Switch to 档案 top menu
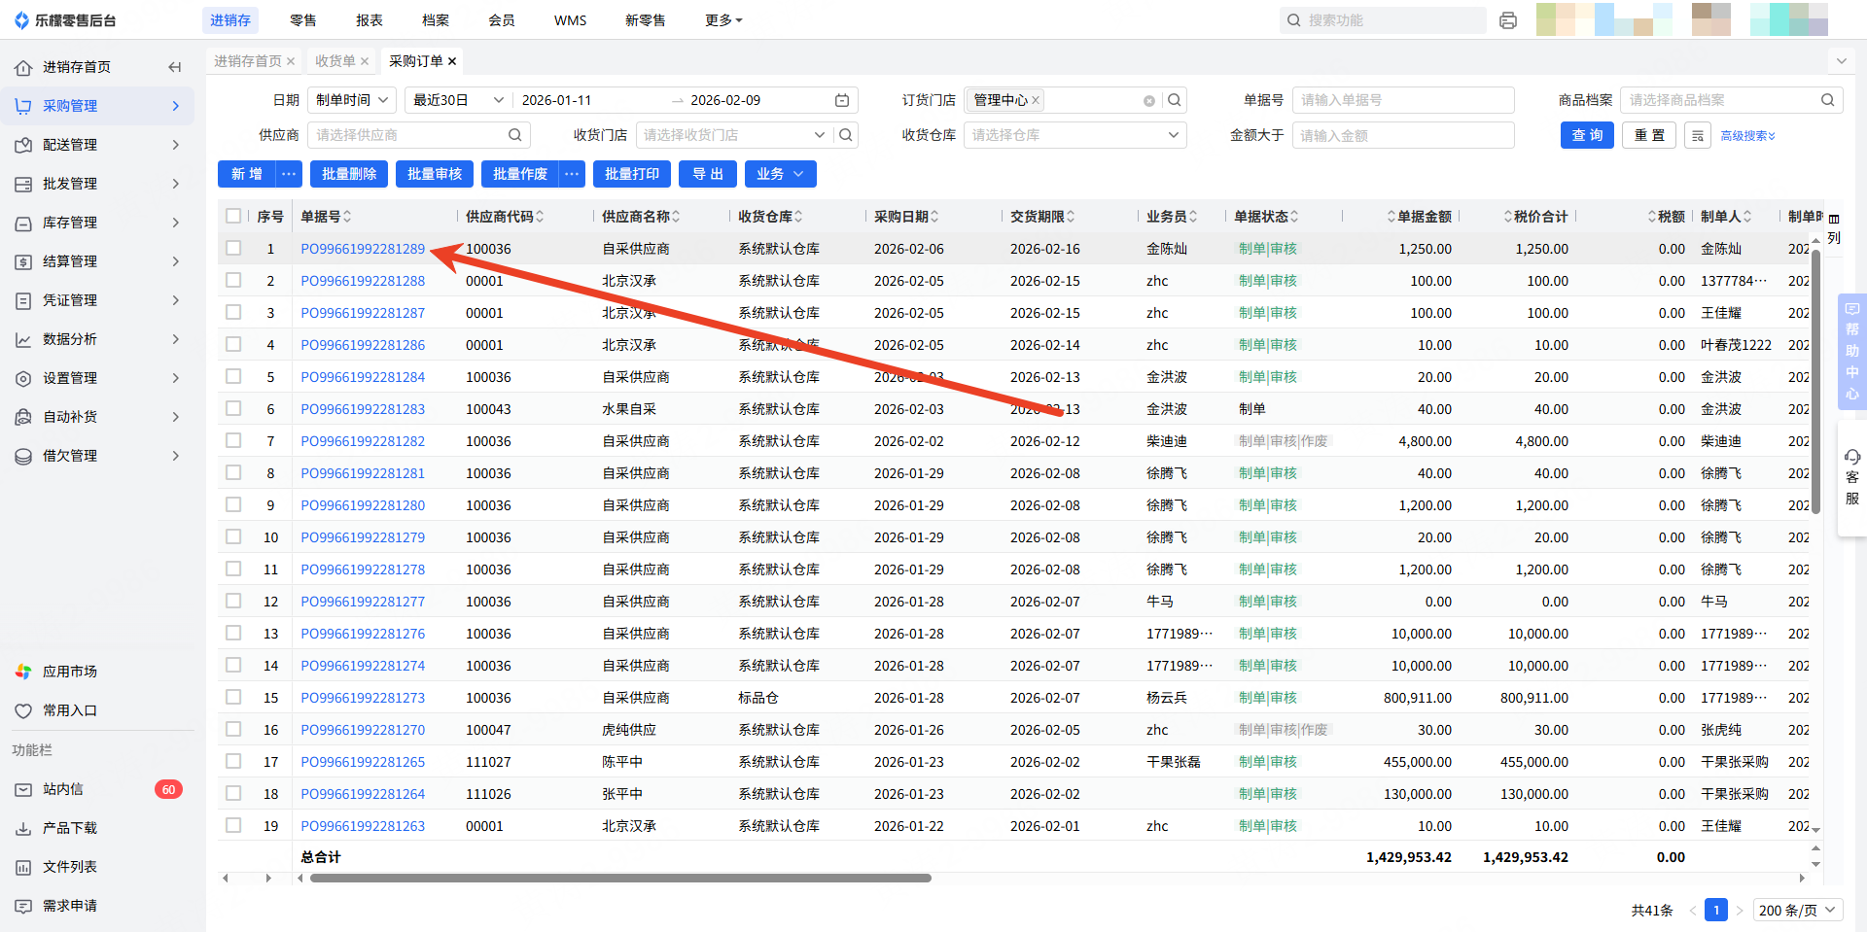 pos(436,20)
